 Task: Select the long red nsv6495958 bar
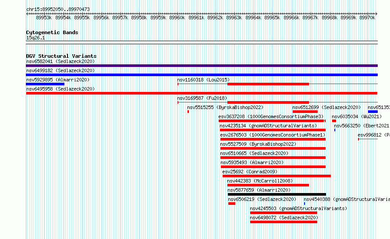pos(202,93)
